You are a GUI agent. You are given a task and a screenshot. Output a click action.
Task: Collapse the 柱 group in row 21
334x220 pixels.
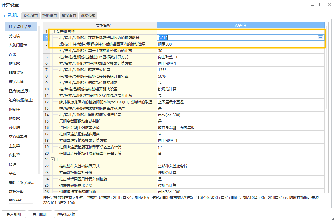pyautogui.click(x=53, y=159)
